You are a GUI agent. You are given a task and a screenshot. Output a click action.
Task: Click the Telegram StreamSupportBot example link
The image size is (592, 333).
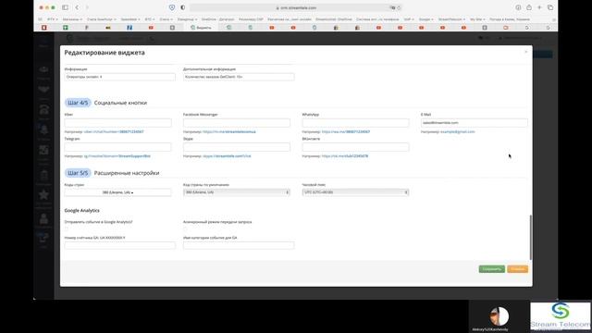117,156
